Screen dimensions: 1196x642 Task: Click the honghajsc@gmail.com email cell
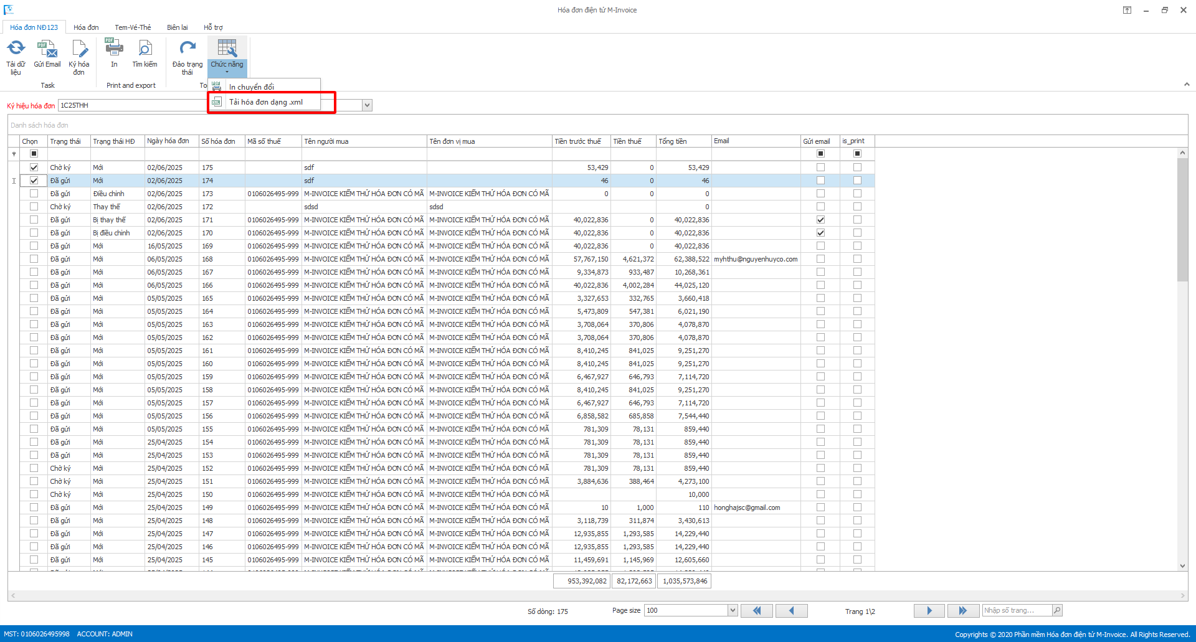756,507
